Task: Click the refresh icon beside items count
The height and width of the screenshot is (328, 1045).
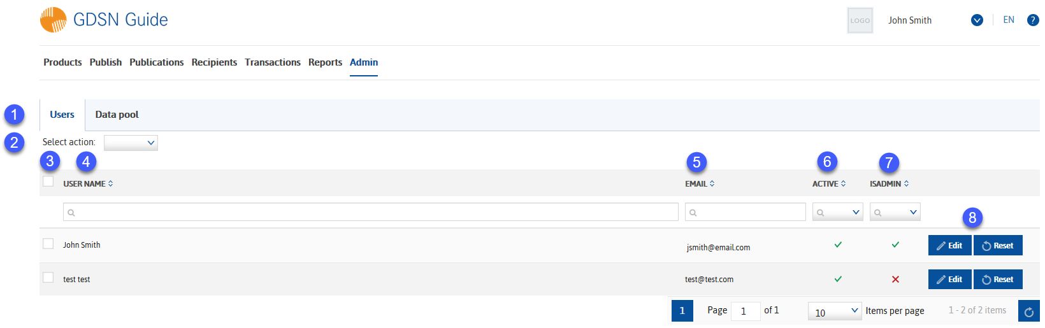Action: coord(1029,311)
